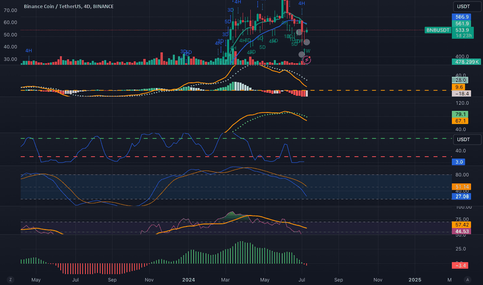Image resolution: width=483 pixels, height=285 pixels.
Task: Open the top USDT currency selector
Action: pyautogui.click(x=467, y=6)
